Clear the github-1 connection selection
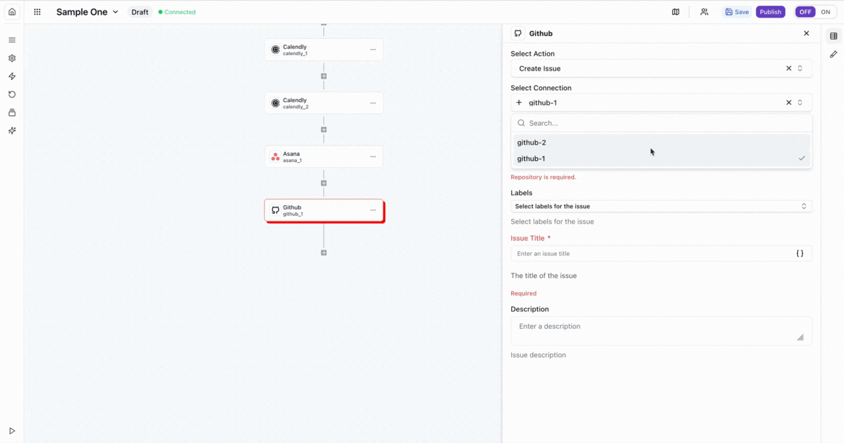 [x=789, y=103]
